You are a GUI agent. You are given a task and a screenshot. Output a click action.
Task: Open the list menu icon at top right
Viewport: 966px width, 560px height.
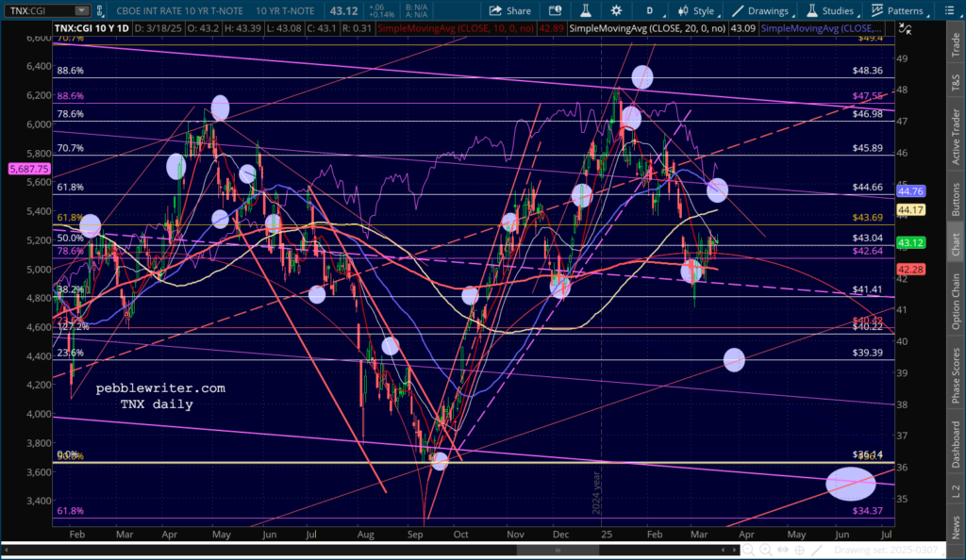click(949, 10)
